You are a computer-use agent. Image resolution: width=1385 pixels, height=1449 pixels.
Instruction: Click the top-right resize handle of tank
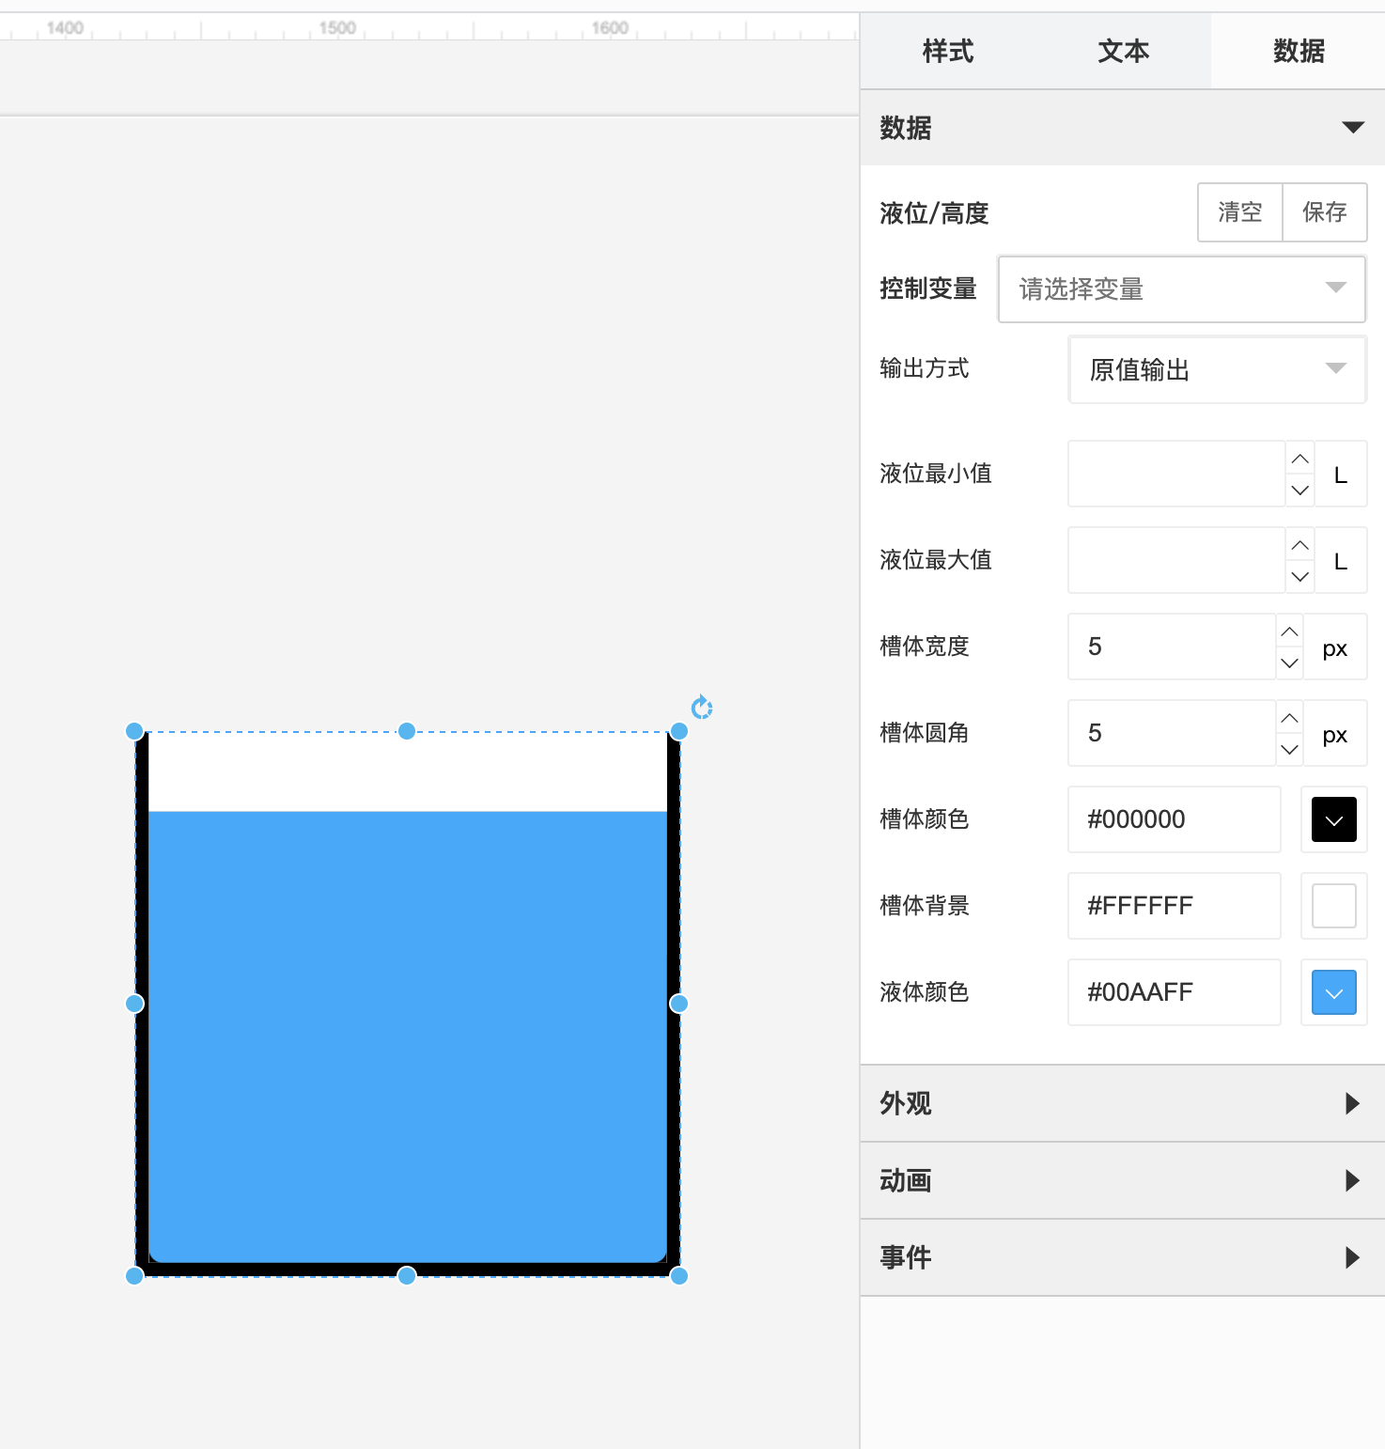[678, 731]
